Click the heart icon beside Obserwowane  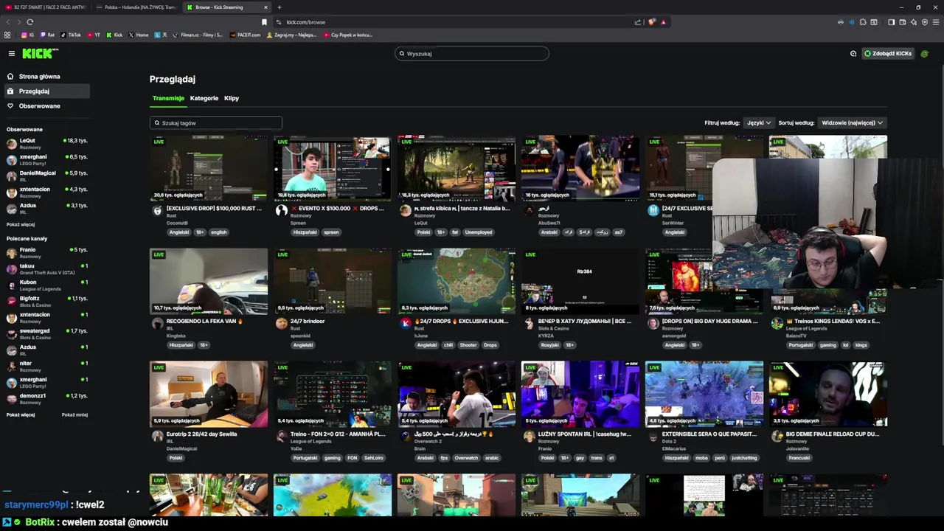(10, 105)
